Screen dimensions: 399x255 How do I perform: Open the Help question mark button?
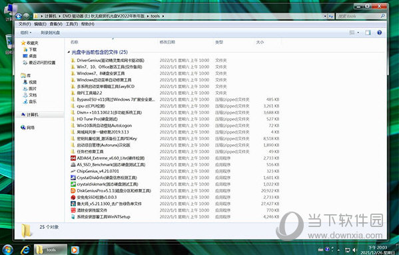point(380,33)
